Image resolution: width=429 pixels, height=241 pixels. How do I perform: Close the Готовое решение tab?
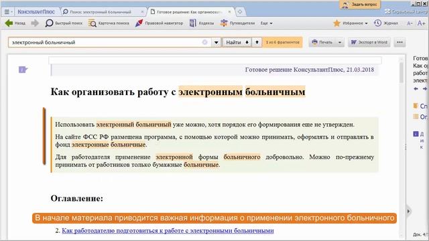coord(229,12)
